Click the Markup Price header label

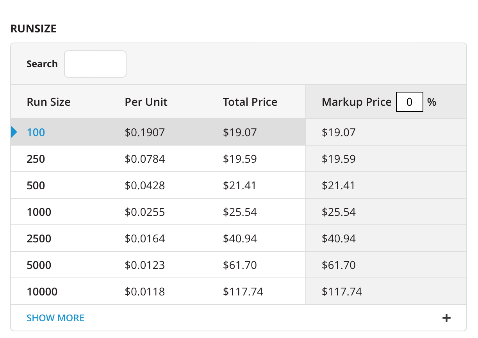tap(356, 102)
